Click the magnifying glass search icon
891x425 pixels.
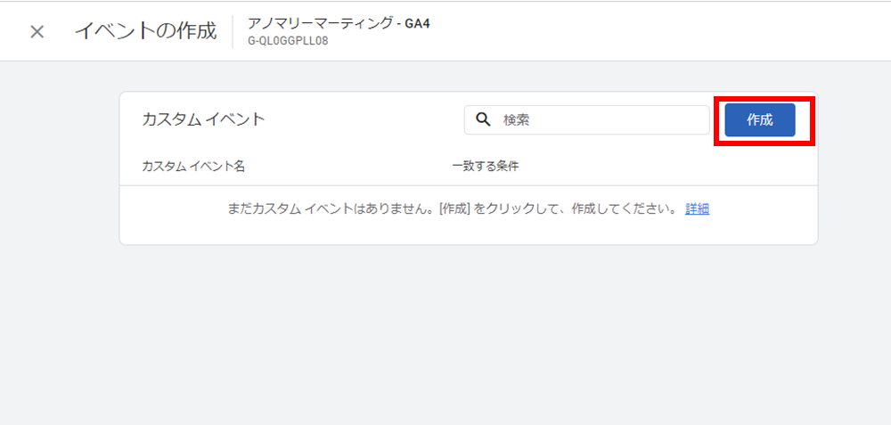click(482, 119)
